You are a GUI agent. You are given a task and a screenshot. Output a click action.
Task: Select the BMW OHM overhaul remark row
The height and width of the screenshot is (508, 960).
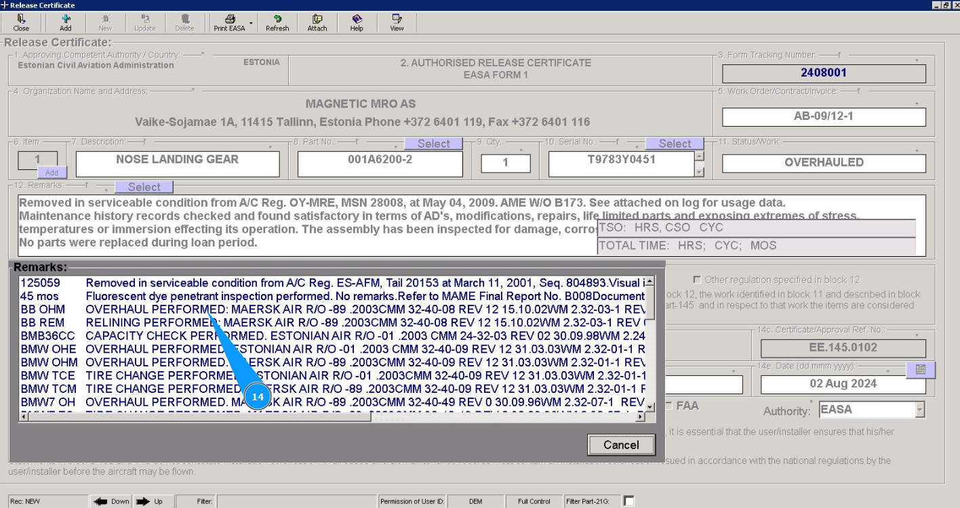pyautogui.click(x=332, y=362)
